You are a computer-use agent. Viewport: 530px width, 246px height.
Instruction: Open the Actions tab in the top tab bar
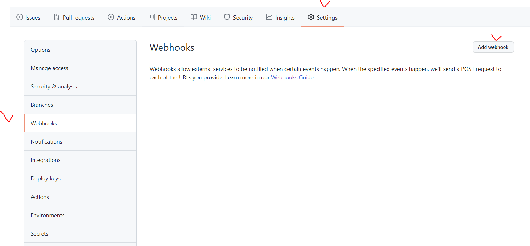(x=122, y=17)
